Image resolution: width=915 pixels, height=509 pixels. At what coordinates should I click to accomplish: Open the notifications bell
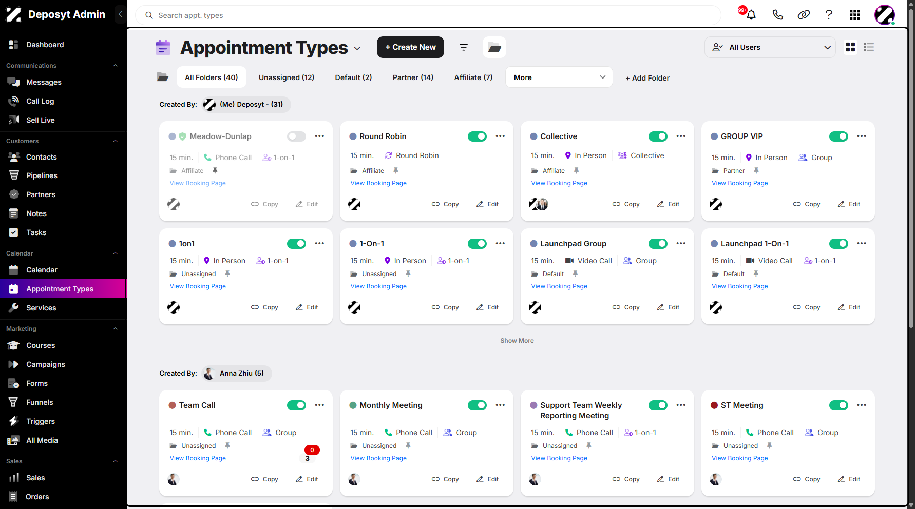(x=751, y=15)
